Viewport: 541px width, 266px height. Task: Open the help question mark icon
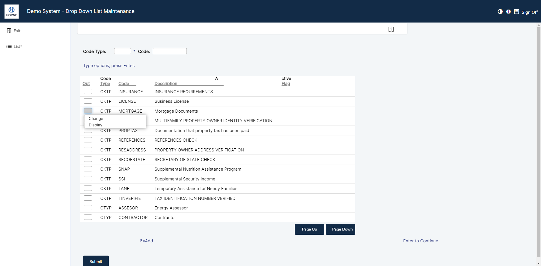pos(391,29)
